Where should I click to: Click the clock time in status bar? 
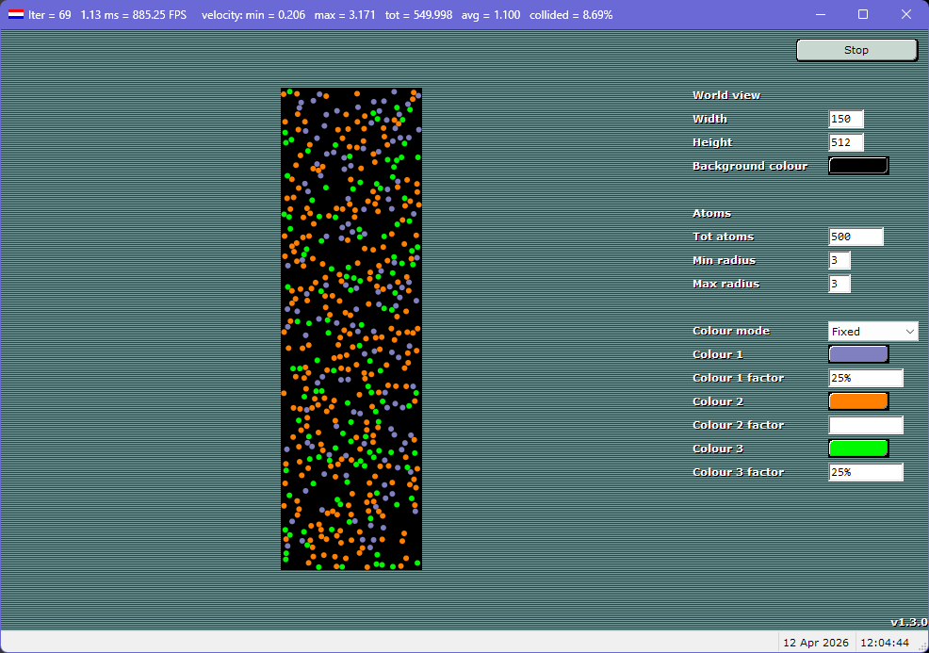coord(886,643)
